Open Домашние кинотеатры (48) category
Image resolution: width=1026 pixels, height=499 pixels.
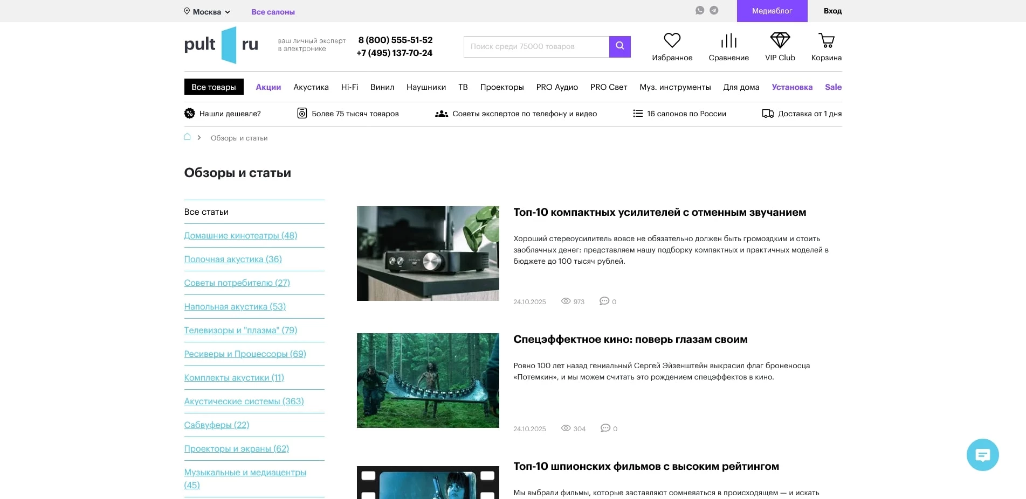240,236
